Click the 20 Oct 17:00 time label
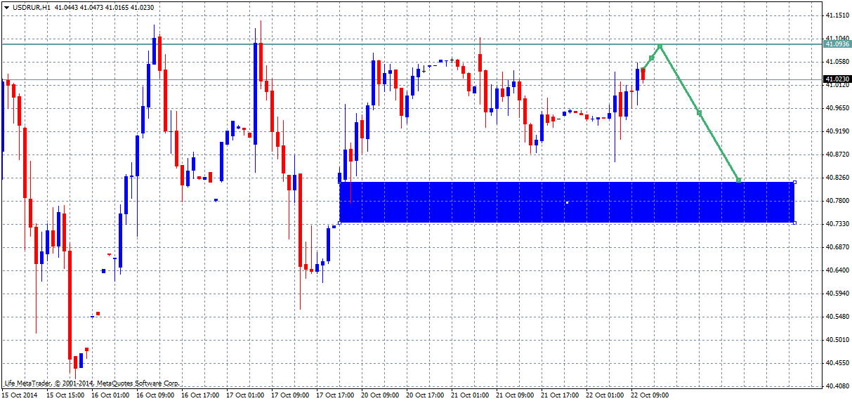852x401 pixels. 424,395
